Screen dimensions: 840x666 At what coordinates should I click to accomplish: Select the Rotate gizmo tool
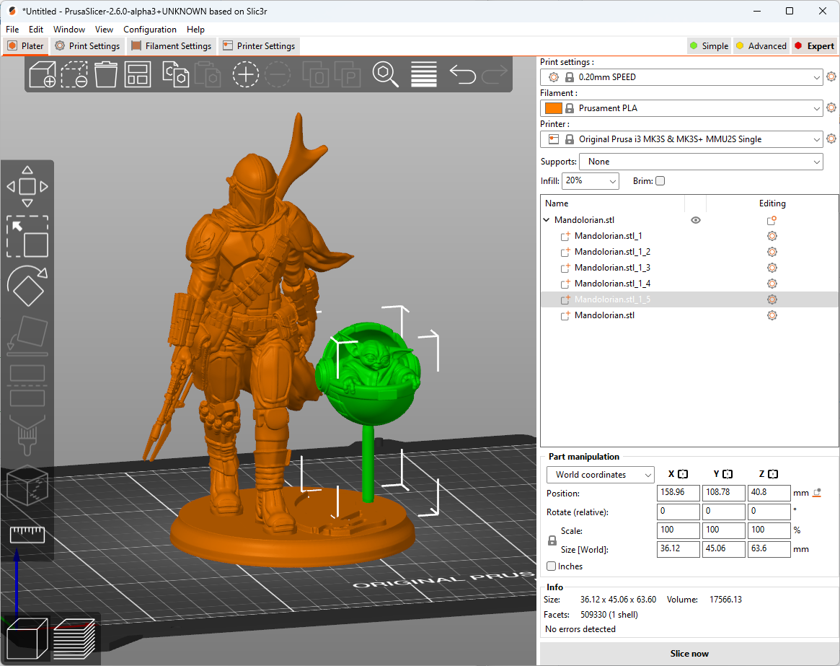coord(27,286)
